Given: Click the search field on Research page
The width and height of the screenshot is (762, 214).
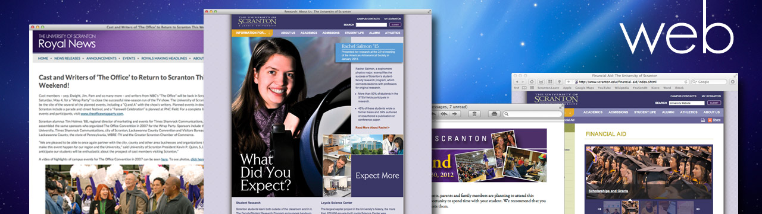Looking at the screenshot, I should point(371,24).
